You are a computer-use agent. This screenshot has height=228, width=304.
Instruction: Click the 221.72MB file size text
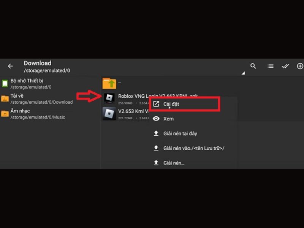coord(125,118)
